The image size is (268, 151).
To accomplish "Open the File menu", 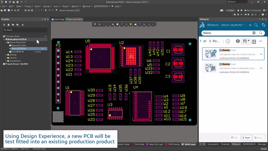I will 4,6.
